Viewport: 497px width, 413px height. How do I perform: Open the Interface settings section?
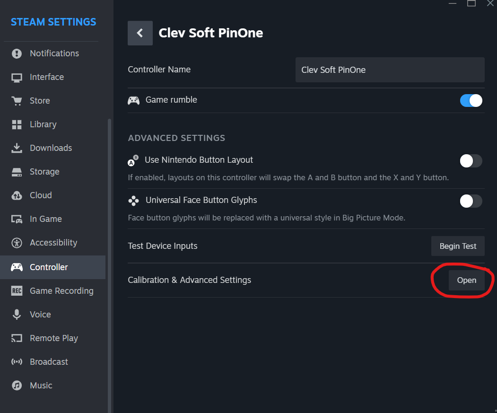point(46,77)
